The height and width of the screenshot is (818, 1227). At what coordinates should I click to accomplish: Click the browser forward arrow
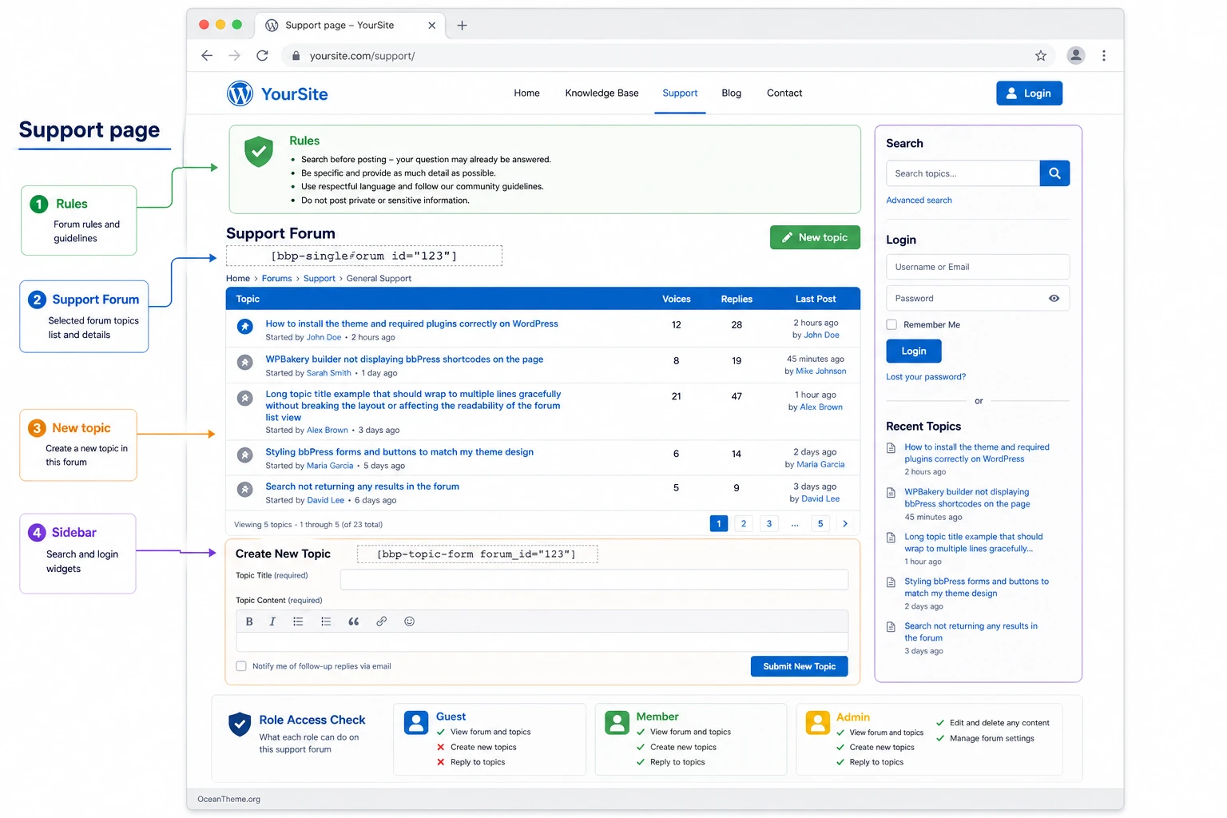(x=234, y=56)
